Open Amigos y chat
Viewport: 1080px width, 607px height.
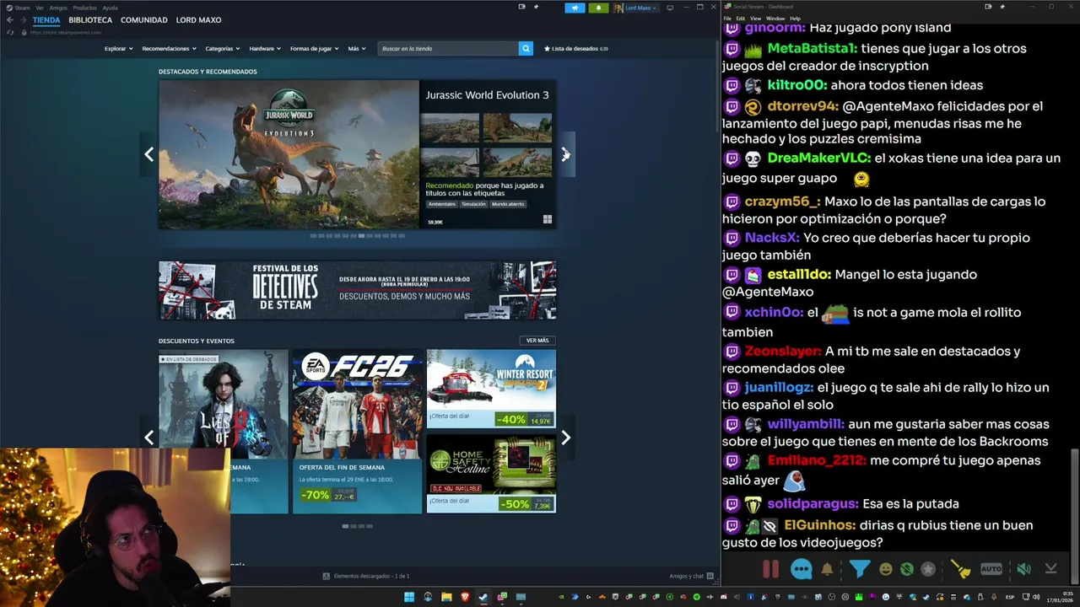click(x=691, y=576)
